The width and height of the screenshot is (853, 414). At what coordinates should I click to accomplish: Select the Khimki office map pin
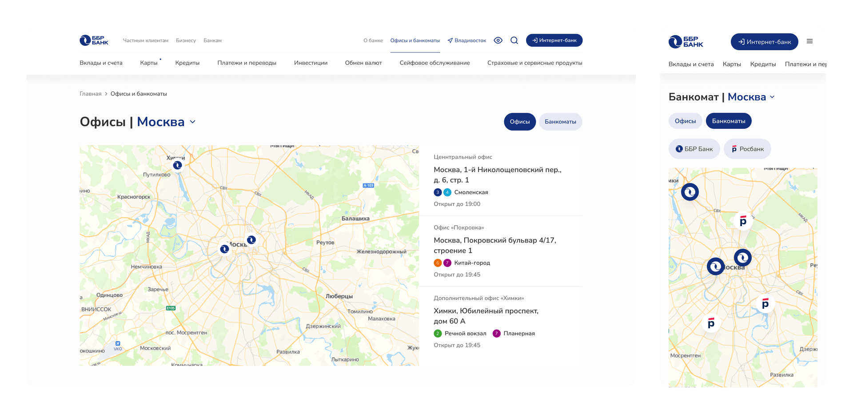tap(178, 165)
